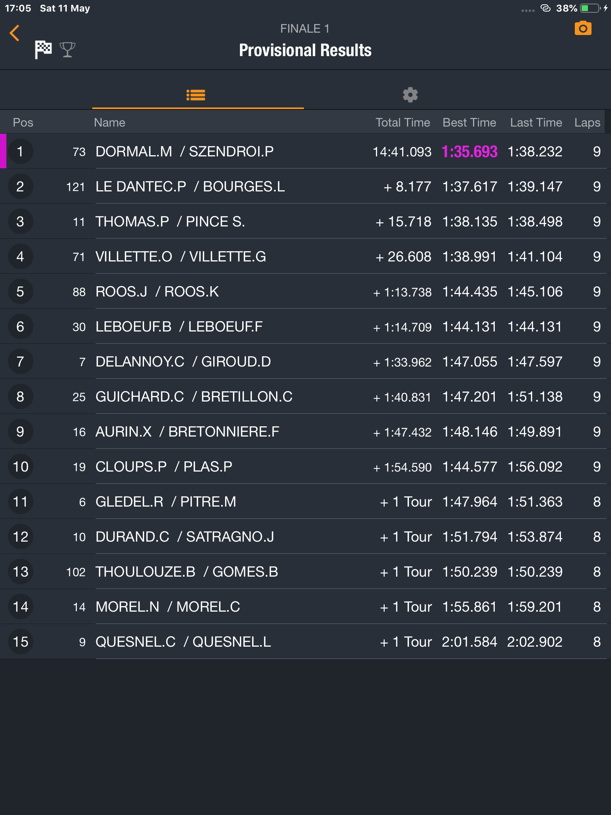Tap the purple best time 1:35.693
The height and width of the screenshot is (815, 611).
[469, 152]
